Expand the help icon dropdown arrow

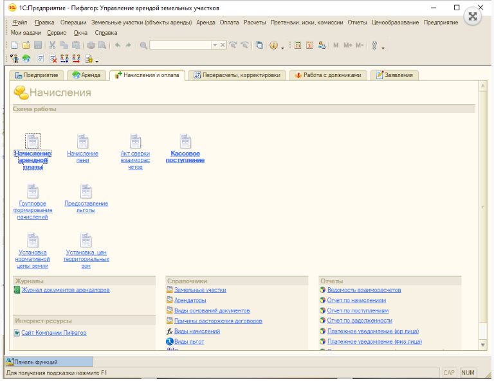[283, 46]
